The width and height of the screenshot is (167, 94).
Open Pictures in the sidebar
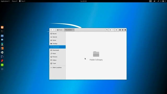pos(57,57)
